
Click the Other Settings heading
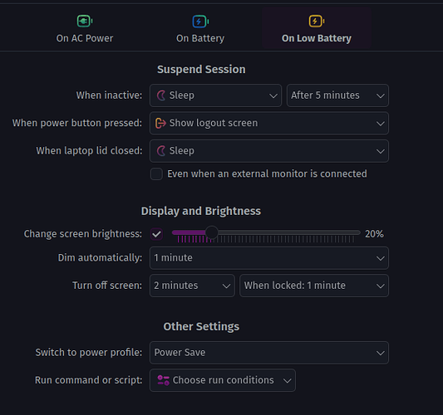click(201, 326)
